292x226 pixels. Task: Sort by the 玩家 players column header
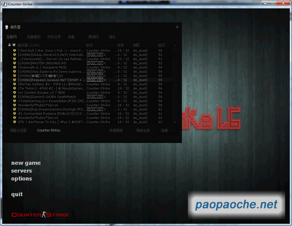click(x=121, y=45)
